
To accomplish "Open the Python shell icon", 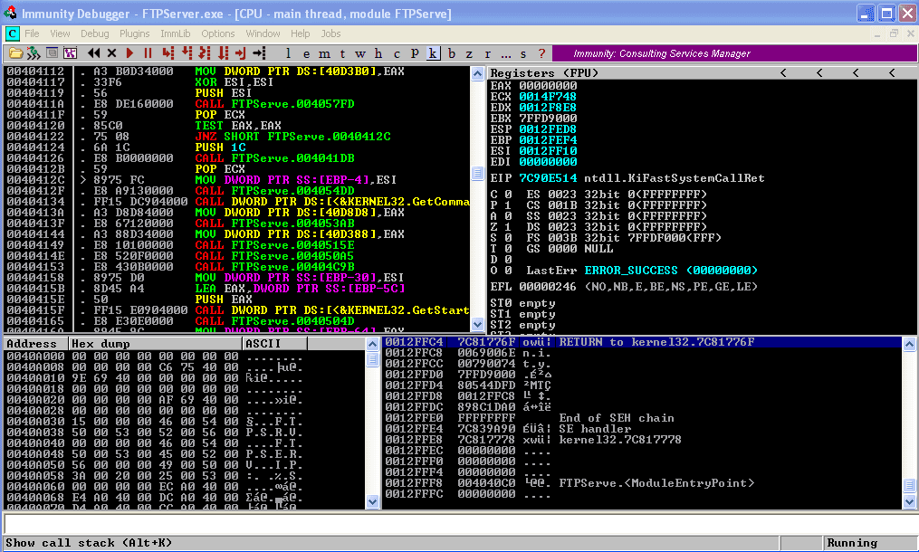I will pyautogui.click(x=34, y=53).
